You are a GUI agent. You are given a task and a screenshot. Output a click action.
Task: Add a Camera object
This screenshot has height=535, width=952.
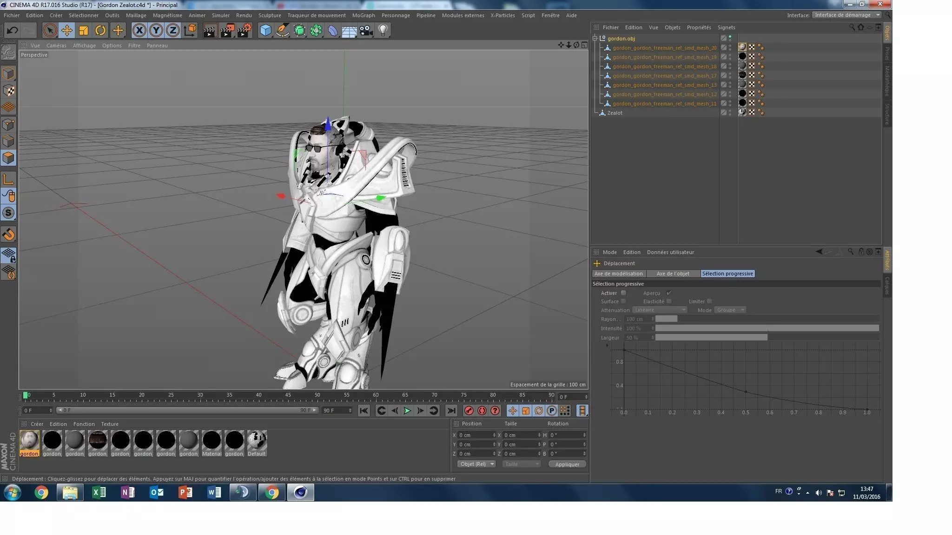pos(366,31)
